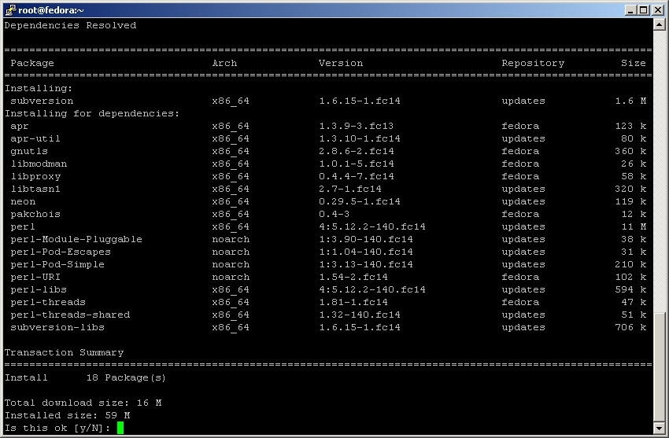Click the 'perl-URI' package name
The height and width of the screenshot is (438, 669).
(x=35, y=277)
